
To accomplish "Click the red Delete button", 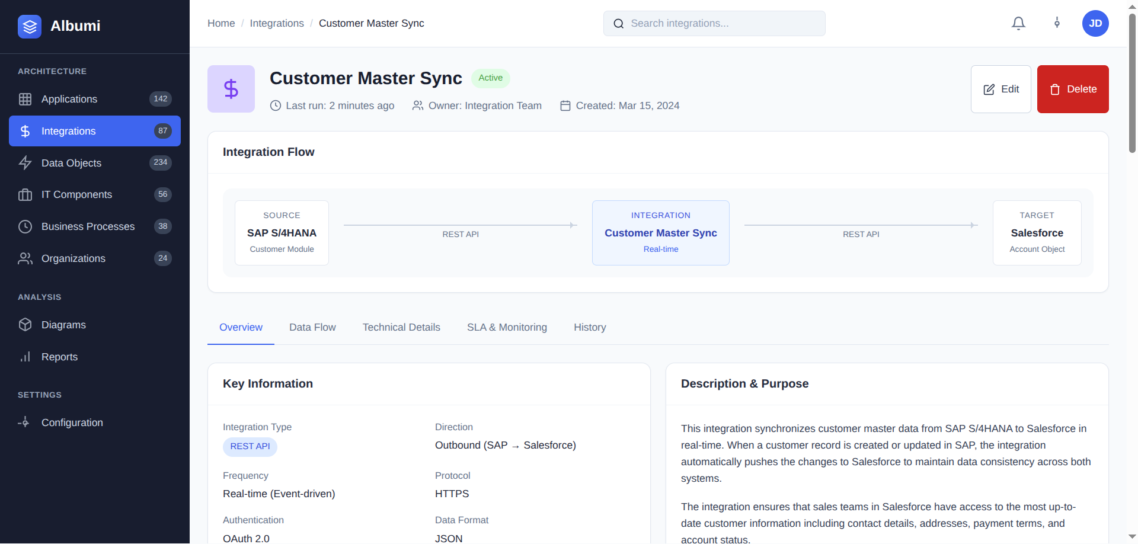I will pos(1072,89).
